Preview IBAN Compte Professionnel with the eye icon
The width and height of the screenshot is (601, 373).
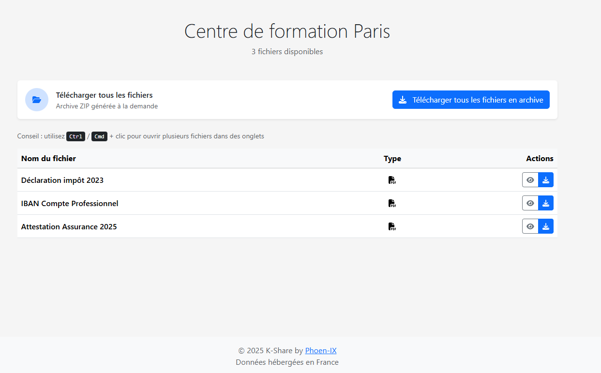coord(530,203)
